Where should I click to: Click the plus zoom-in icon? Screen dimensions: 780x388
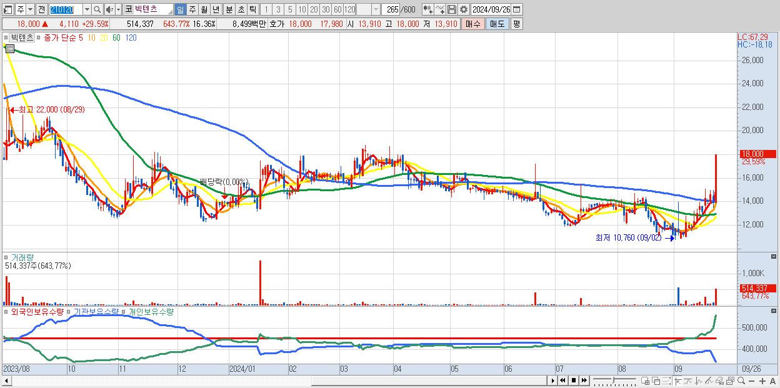tap(762, 381)
